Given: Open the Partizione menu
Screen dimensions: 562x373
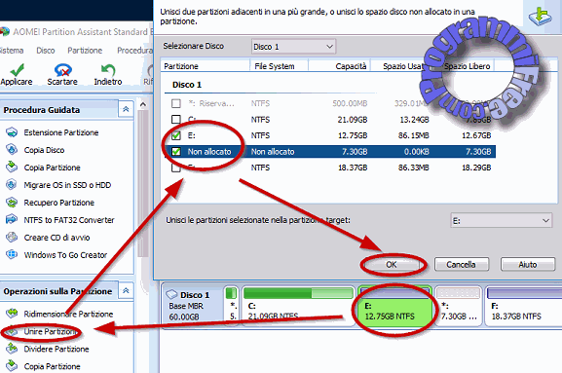Looking at the screenshot, I should tap(85, 51).
